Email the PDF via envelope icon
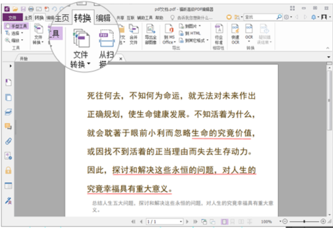The width and height of the screenshot is (333, 228). tap(39, 9)
